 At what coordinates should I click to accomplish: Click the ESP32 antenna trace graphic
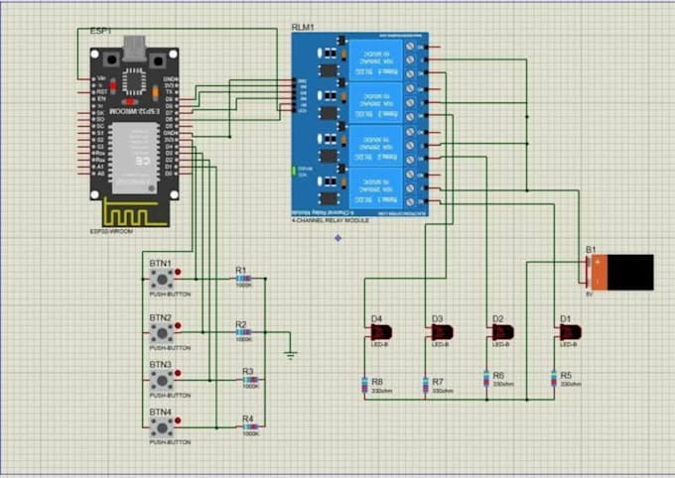(x=136, y=213)
